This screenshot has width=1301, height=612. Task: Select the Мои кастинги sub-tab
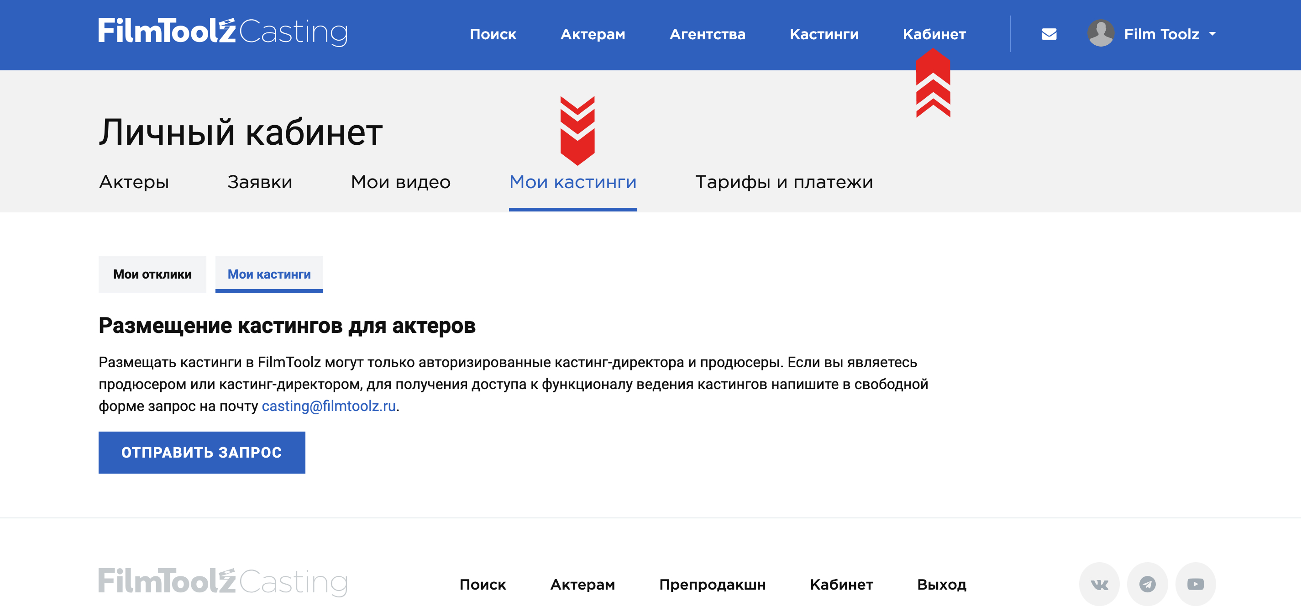pyautogui.click(x=269, y=274)
